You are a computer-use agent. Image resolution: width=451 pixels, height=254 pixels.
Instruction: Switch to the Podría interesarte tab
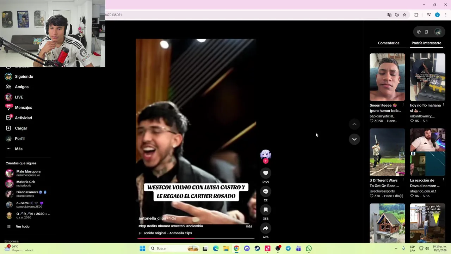click(426, 43)
